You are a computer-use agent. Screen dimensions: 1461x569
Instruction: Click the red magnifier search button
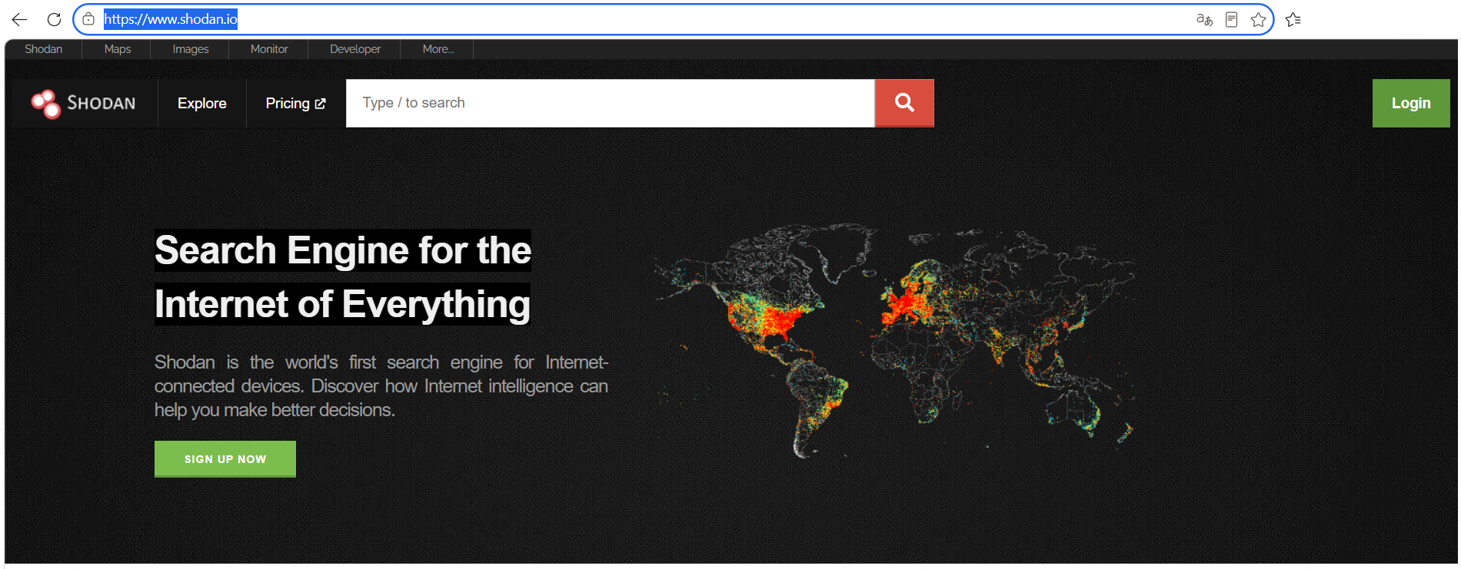904,103
